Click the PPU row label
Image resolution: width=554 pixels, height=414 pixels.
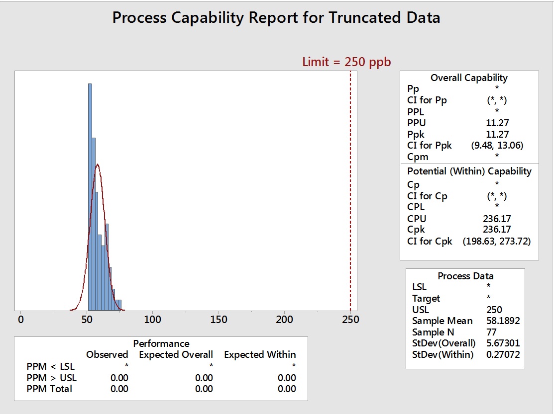(x=417, y=123)
